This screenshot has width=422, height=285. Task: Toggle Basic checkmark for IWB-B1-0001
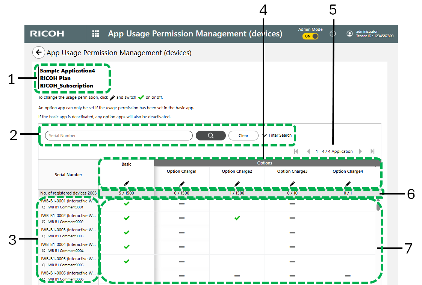pos(127,204)
